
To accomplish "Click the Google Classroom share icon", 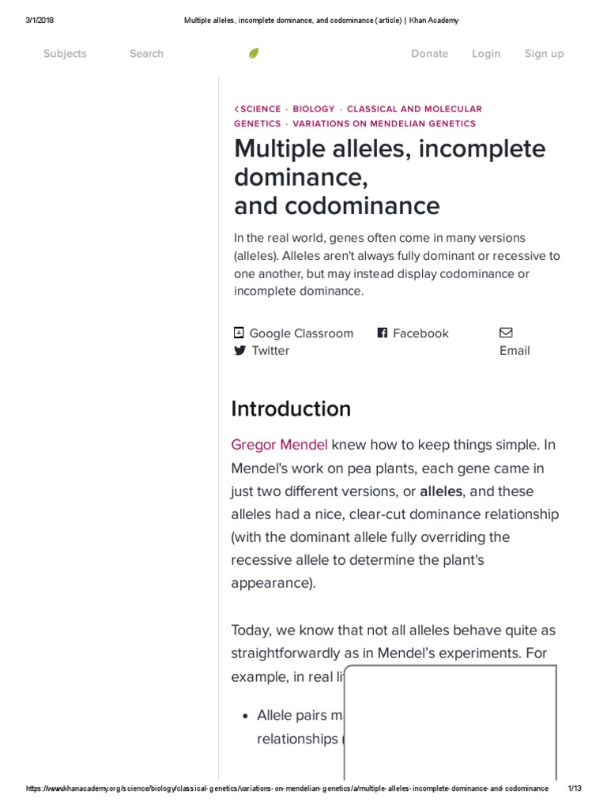I will tap(239, 333).
